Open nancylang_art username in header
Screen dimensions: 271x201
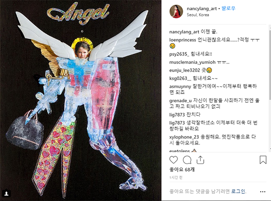[201, 9]
